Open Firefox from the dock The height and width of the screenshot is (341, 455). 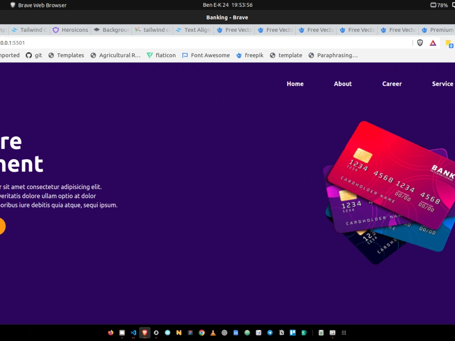click(111, 333)
